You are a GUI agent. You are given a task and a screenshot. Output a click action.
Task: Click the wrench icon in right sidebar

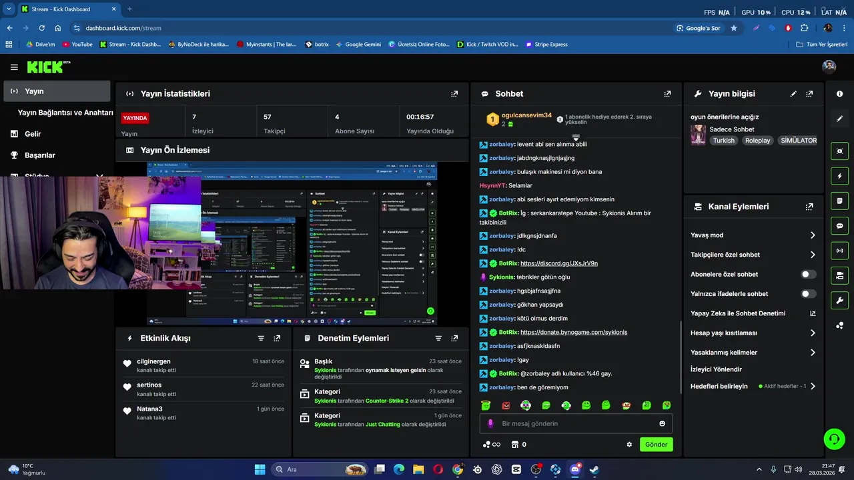point(839,300)
